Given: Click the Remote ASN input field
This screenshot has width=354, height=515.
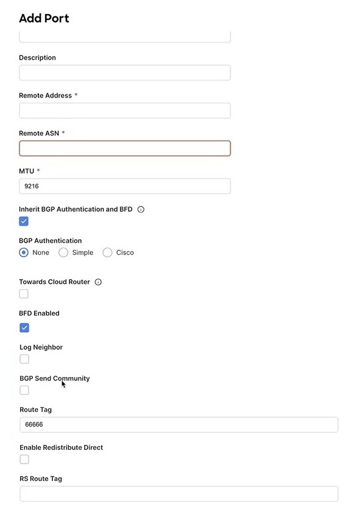Looking at the screenshot, I should click(124, 148).
